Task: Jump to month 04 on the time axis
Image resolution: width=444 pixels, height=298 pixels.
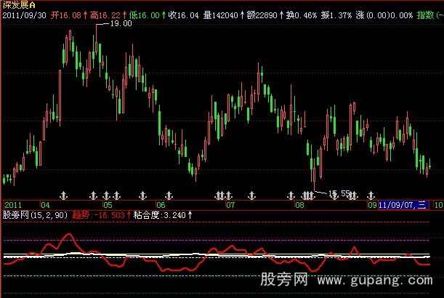Action: (x=45, y=205)
